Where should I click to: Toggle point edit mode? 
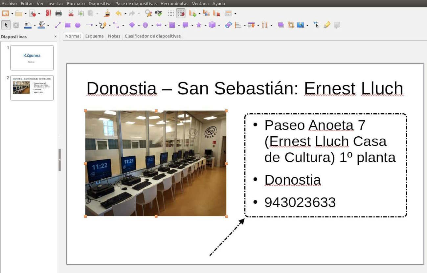click(316, 25)
